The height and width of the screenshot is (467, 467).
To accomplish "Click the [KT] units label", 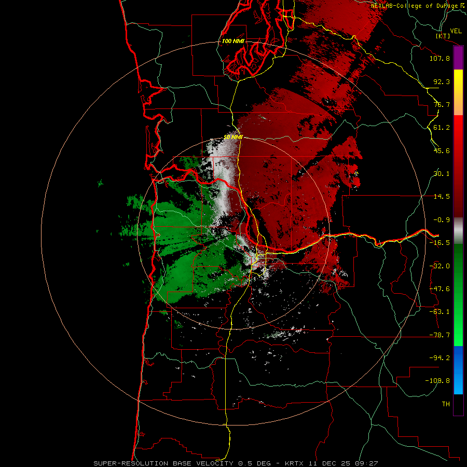I will pos(443,36).
